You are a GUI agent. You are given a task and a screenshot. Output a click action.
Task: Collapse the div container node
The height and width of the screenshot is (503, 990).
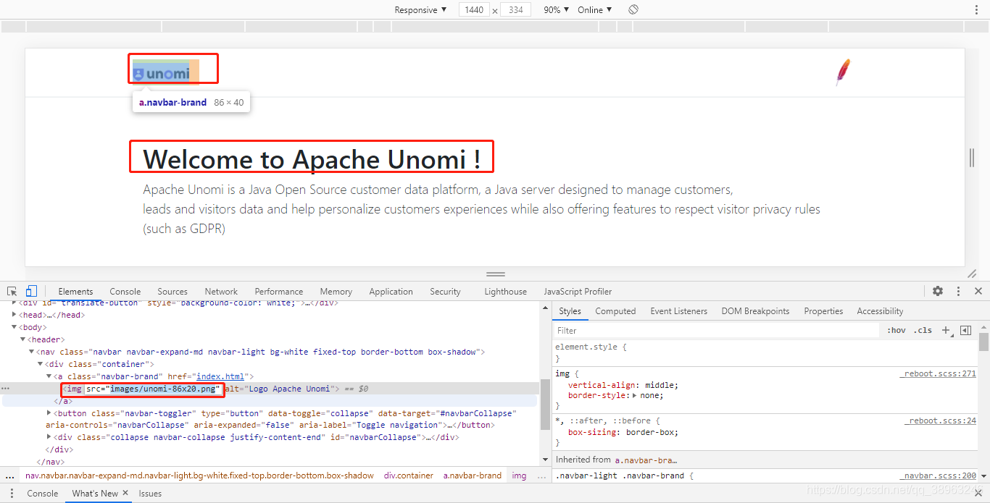[x=40, y=364]
